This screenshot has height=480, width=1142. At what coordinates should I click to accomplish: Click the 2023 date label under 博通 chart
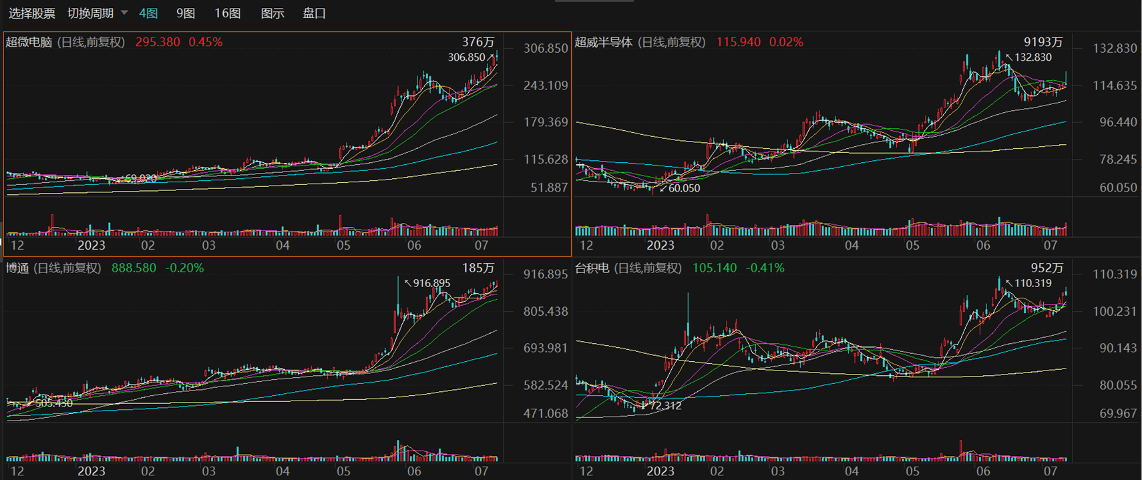[91, 471]
